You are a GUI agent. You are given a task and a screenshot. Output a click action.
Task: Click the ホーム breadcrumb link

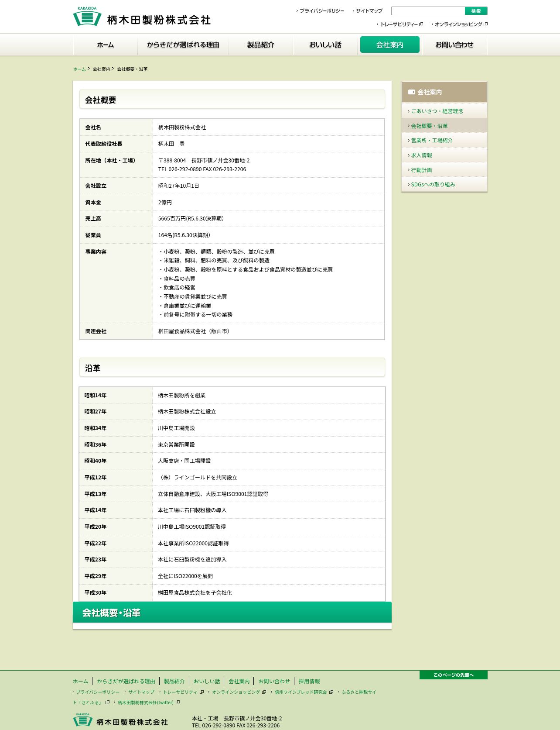[80, 69]
